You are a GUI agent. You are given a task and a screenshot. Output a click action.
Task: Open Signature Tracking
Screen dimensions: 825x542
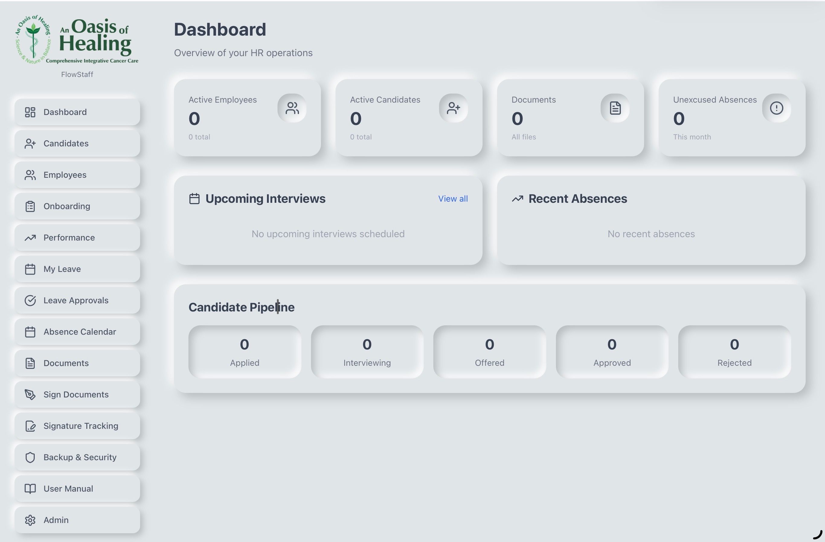pyautogui.click(x=77, y=426)
